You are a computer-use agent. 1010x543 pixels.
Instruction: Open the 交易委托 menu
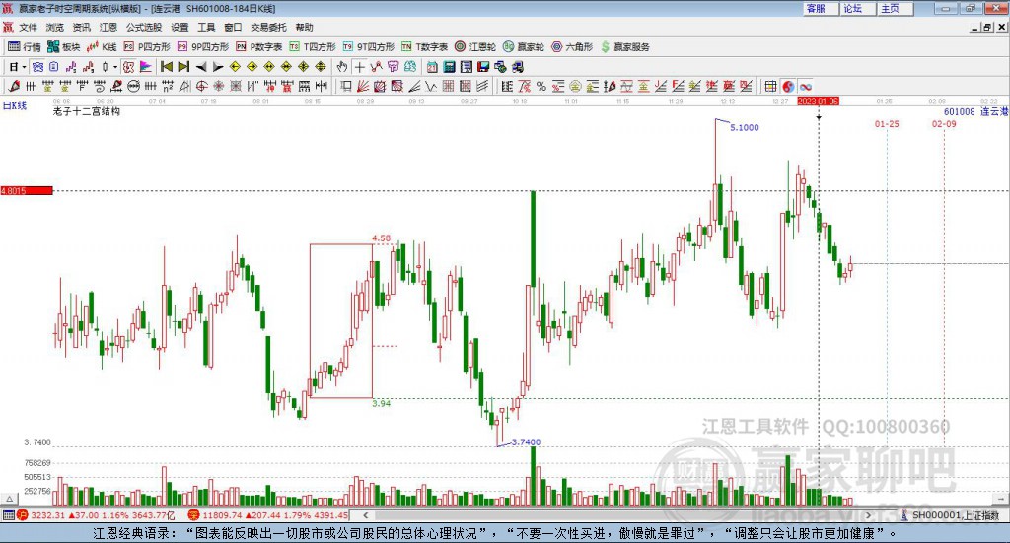coord(268,27)
